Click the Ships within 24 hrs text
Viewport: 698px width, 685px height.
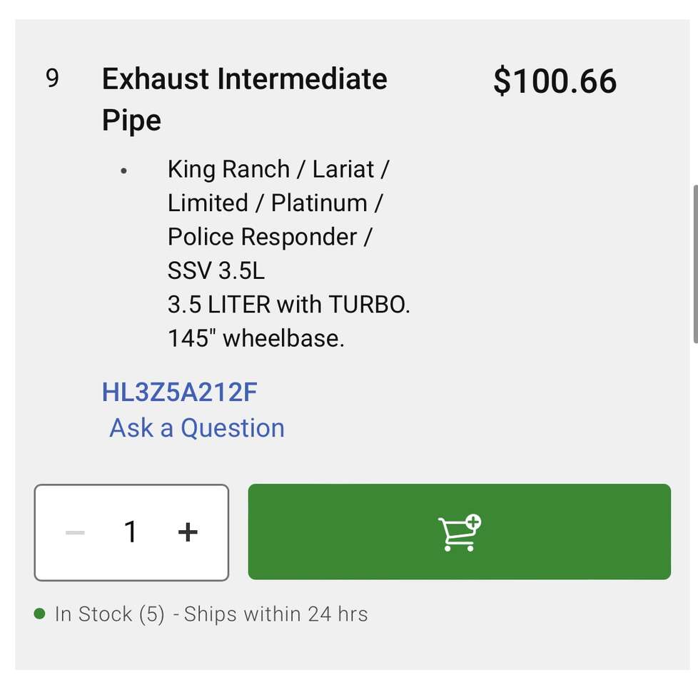(275, 614)
